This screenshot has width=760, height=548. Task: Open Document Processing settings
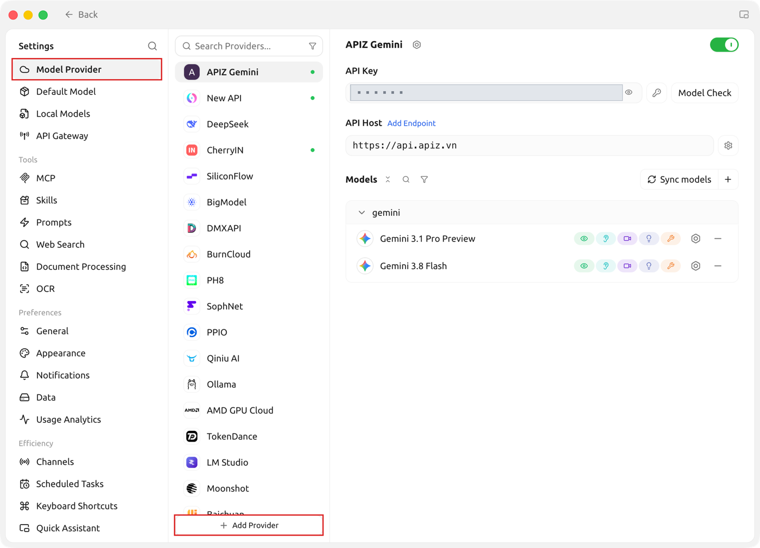[87, 267]
